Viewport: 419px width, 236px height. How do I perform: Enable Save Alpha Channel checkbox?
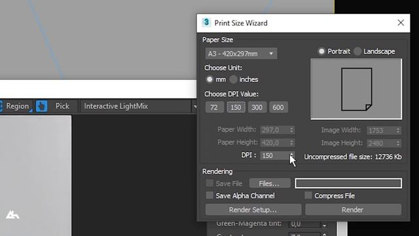coord(209,195)
